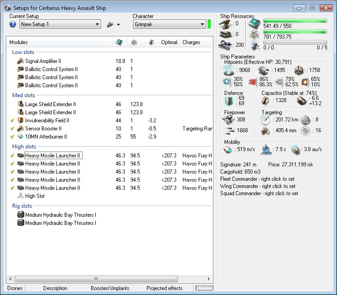Click the Firepower DPS turret icon
The height and width of the screenshot is (295, 337).
coord(228,120)
